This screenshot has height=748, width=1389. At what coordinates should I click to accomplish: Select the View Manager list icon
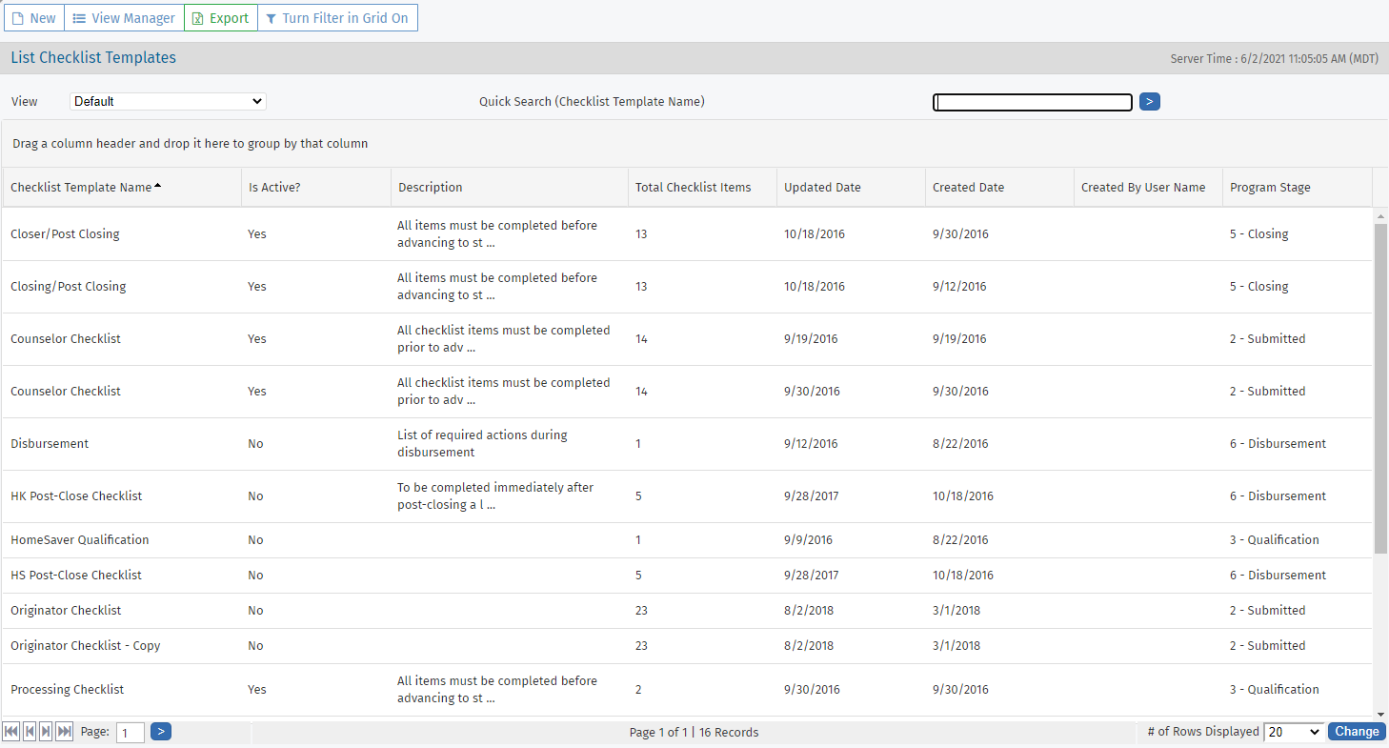point(78,17)
